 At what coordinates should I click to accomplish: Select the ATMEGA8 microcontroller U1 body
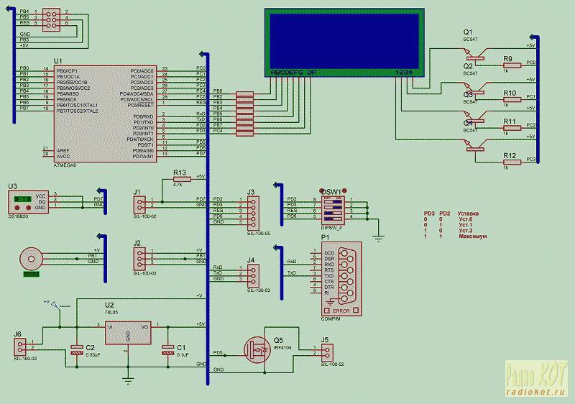coord(106,114)
